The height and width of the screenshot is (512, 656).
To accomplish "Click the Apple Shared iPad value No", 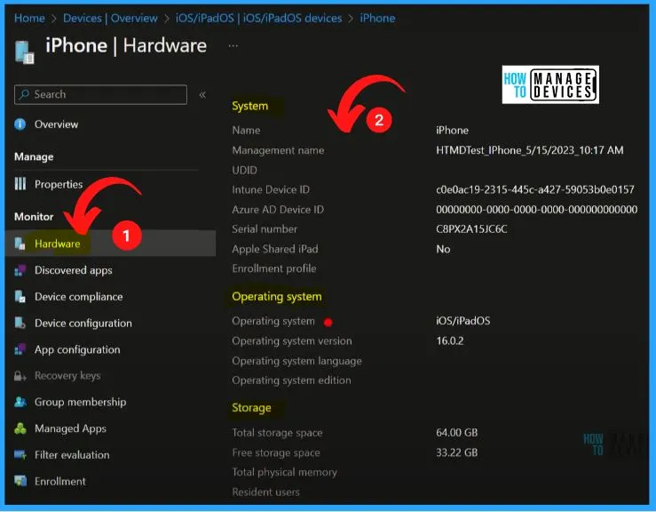I will click(443, 249).
